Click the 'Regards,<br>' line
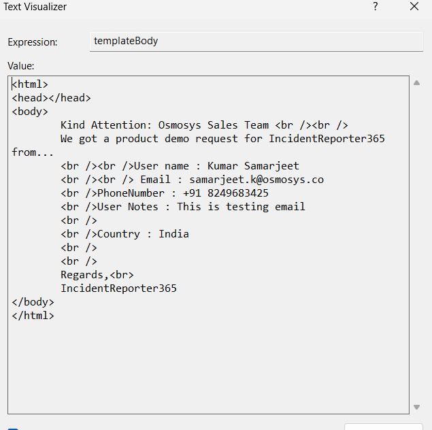 point(97,275)
